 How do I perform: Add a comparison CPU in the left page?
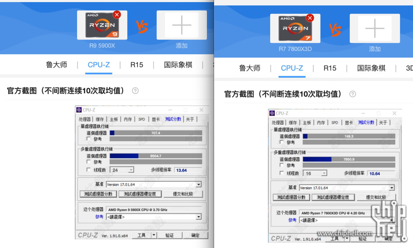(182, 25)
